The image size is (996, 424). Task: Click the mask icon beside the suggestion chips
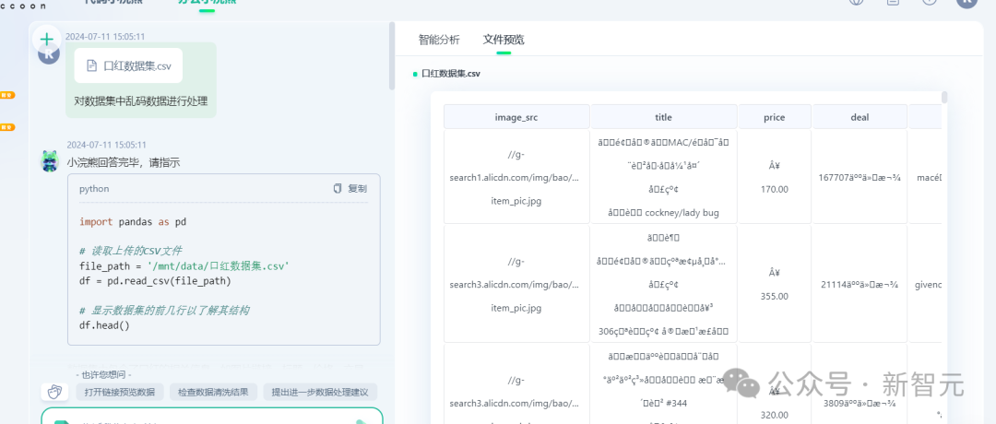(x=55, y=392)
